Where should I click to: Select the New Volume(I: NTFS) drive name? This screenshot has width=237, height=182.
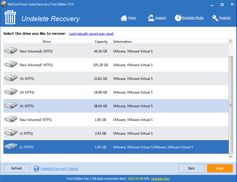tap(36, 120)
